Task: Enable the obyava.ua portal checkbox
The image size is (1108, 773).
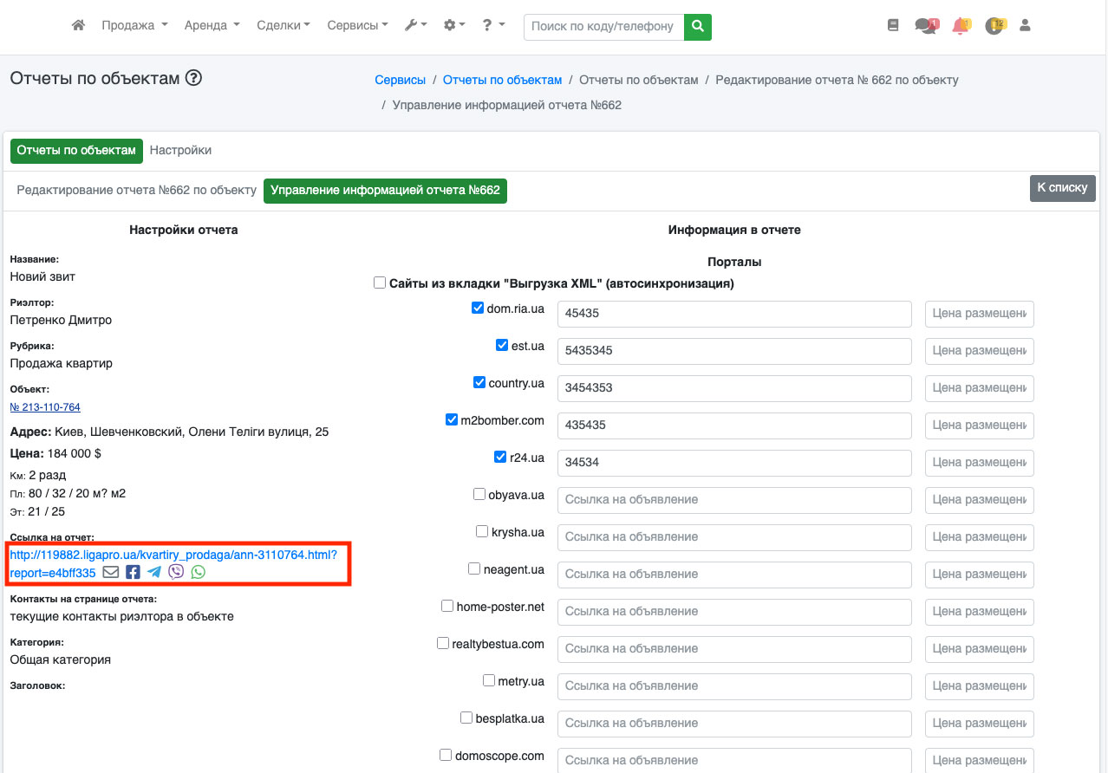Action: click(479, 494)
